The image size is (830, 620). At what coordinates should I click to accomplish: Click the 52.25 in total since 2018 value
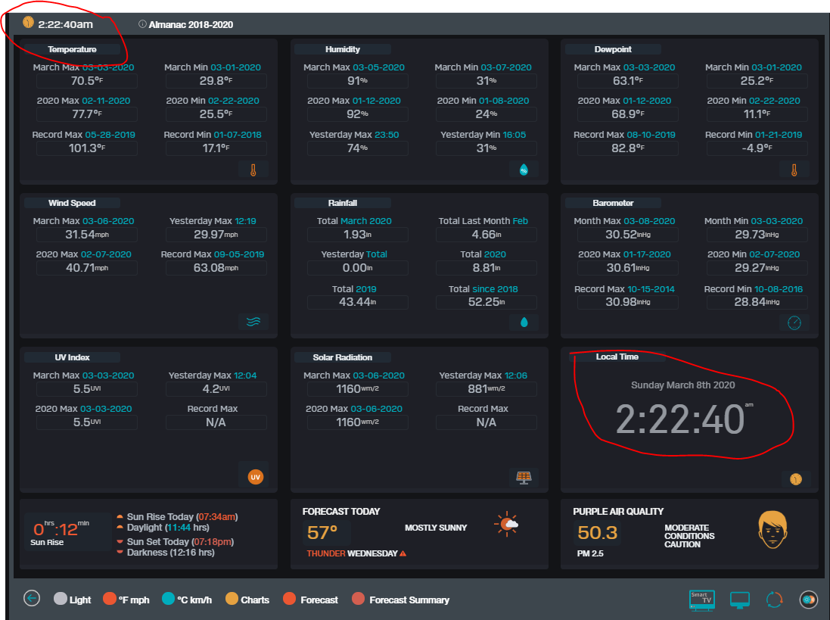click(x=486, y=302)
